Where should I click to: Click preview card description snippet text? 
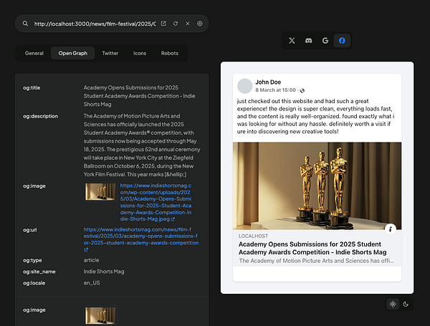[317, 261]
